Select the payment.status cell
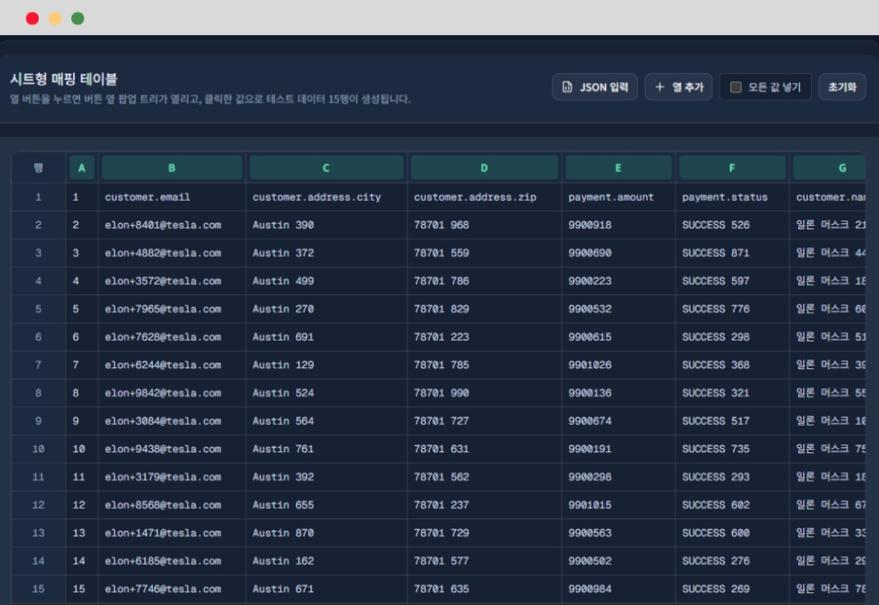879x605 pixels. (732, 197)
